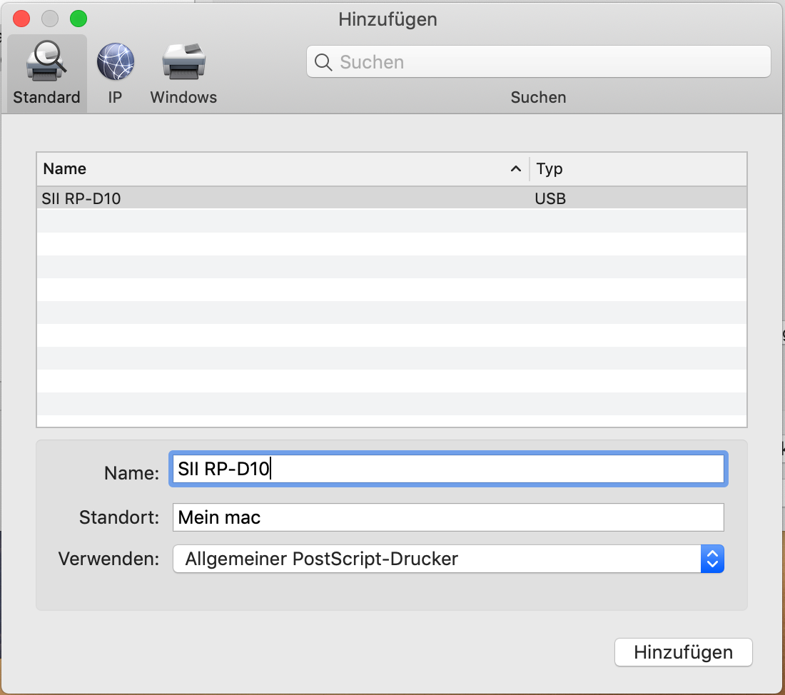This screenshot has height=695, width=785.
Task: Click the USB type cell
Action: (550, 198)
